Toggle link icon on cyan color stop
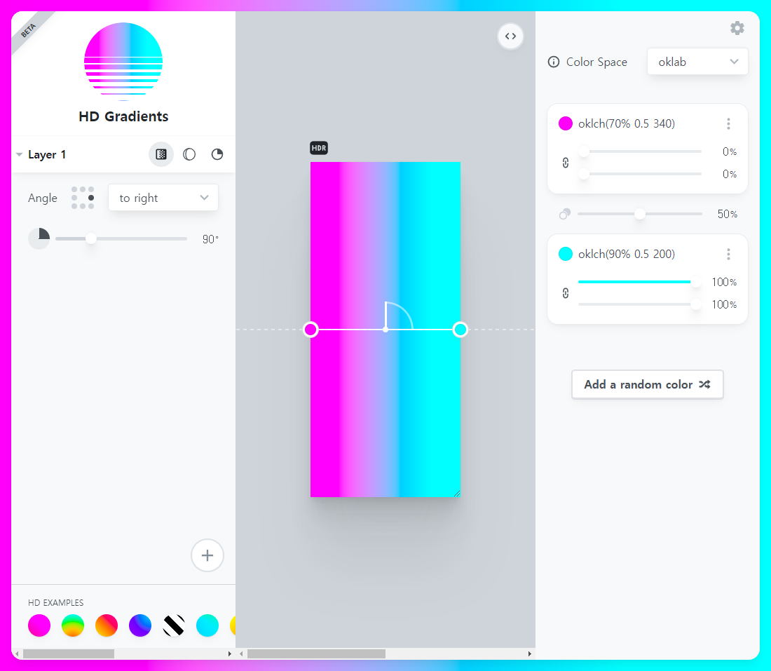 566,293
